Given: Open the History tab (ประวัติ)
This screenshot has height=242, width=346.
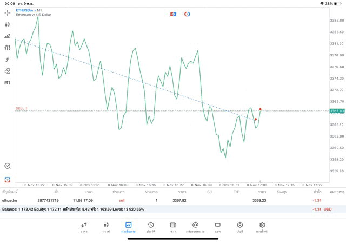Looking at the screenshot, I should (x=150, y=227).
